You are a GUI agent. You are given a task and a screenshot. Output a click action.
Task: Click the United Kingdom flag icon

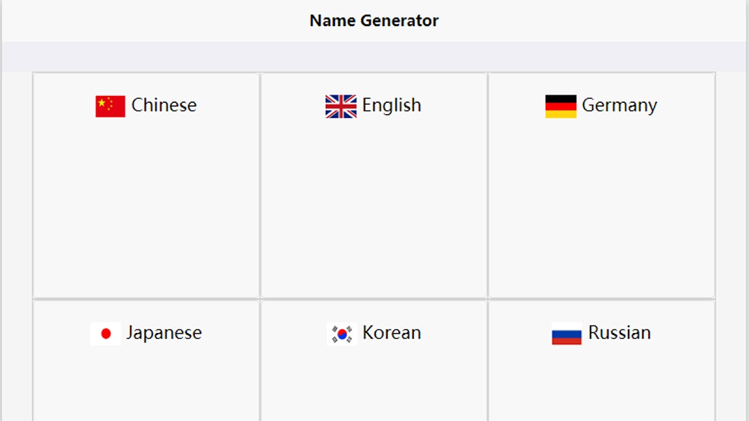pyautogui.click(x=341, y=106)
